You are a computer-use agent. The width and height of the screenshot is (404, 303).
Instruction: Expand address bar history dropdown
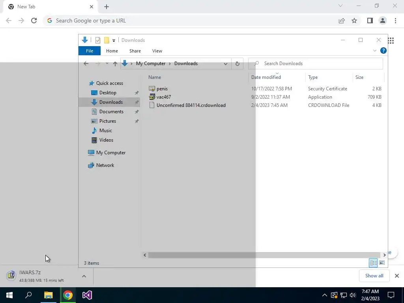pos(225,64)
